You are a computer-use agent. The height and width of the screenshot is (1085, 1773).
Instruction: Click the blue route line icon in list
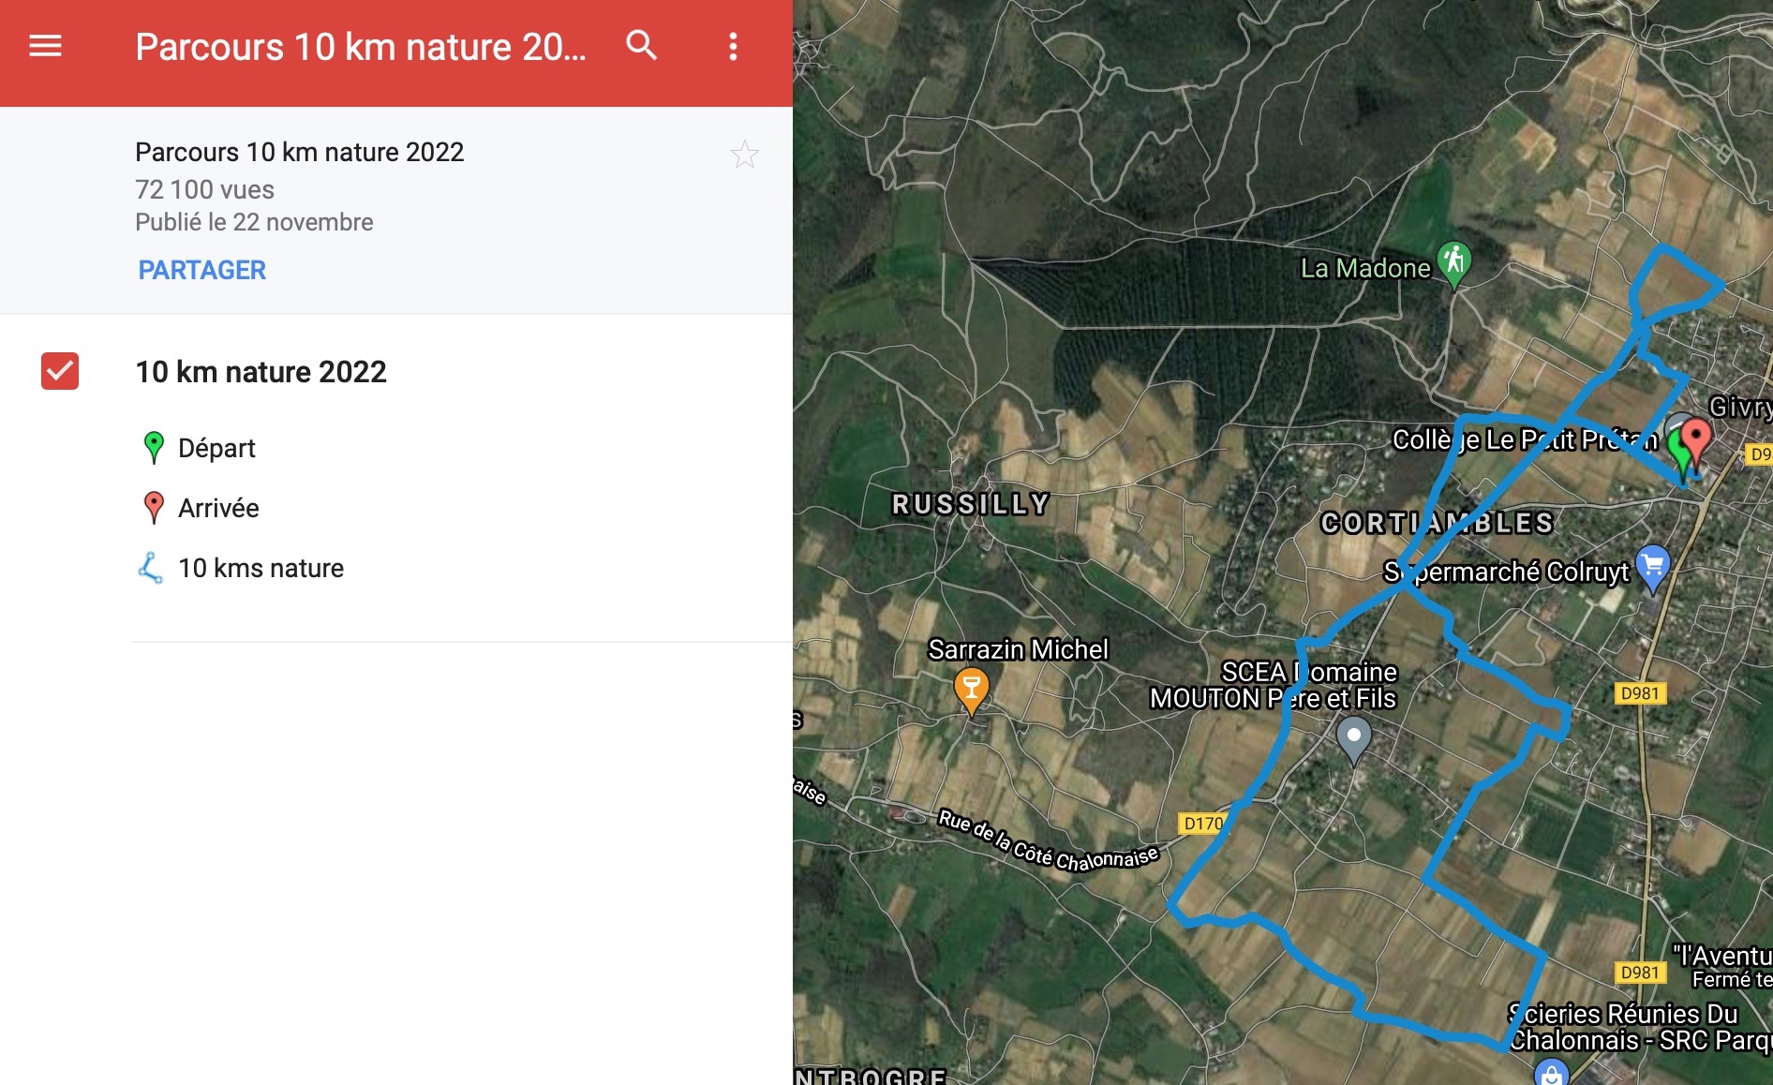151,568
